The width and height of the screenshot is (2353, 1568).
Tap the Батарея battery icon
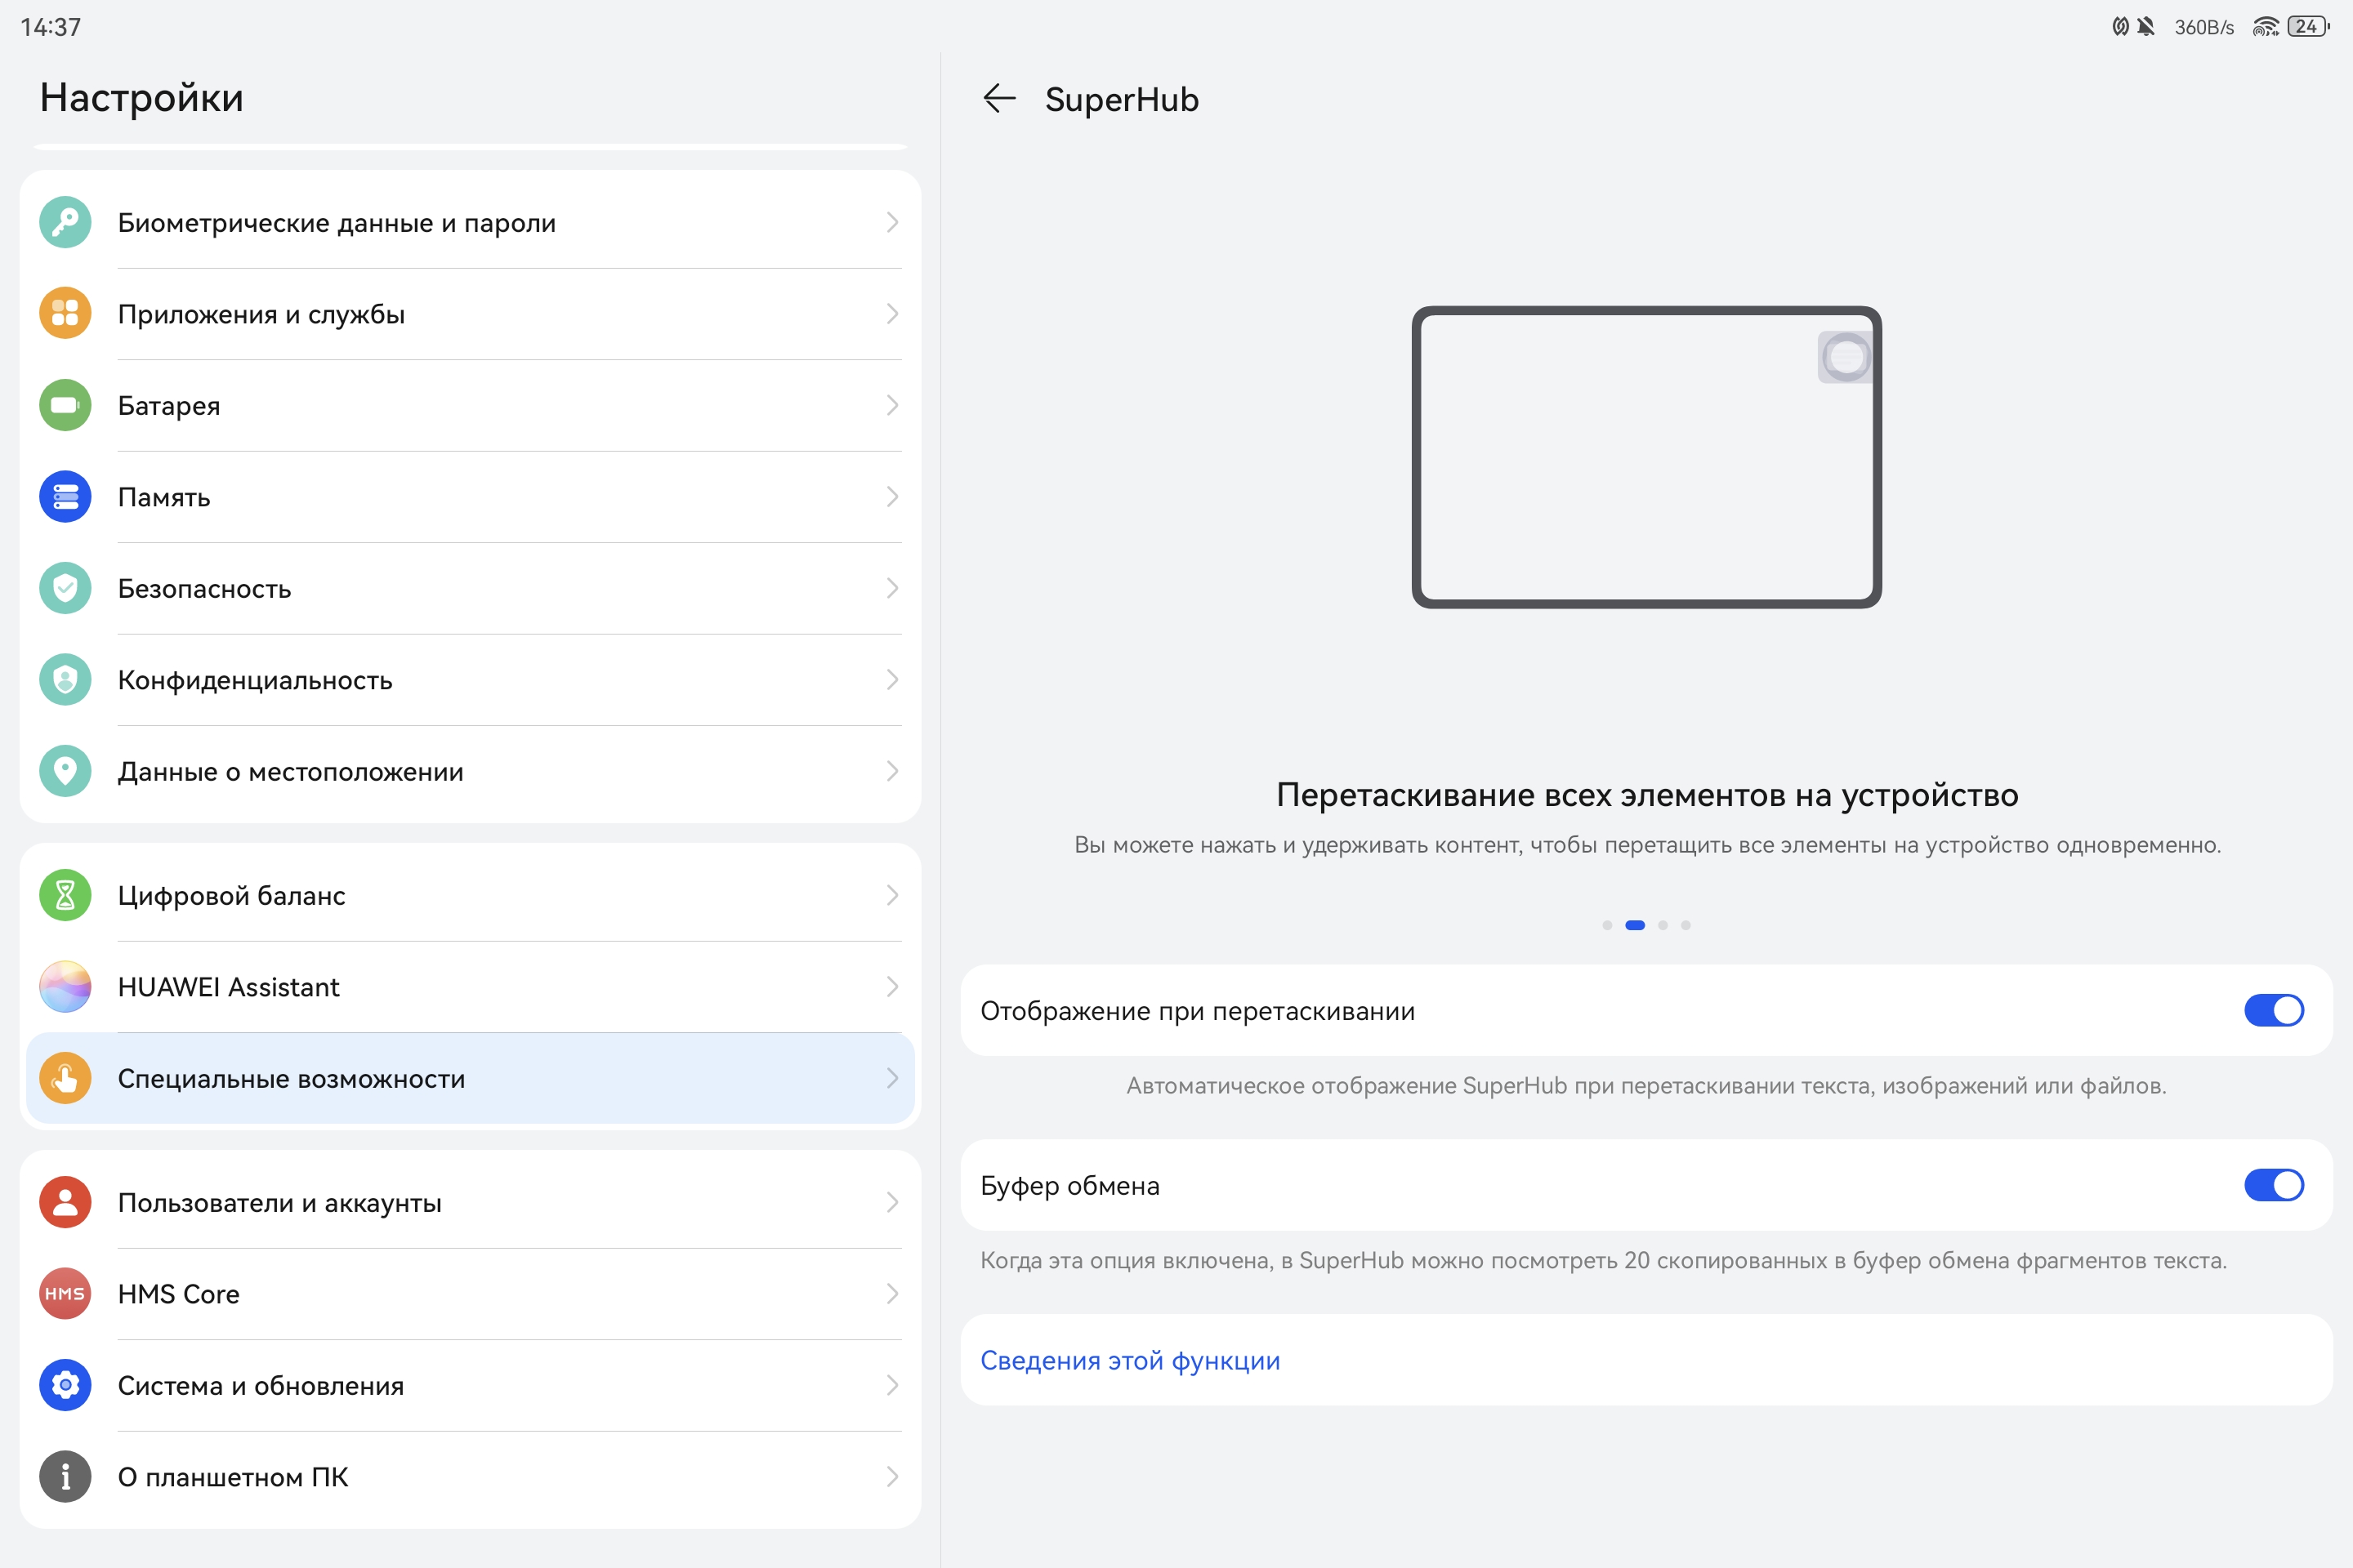pyautogui.click(x=65, y=405)
